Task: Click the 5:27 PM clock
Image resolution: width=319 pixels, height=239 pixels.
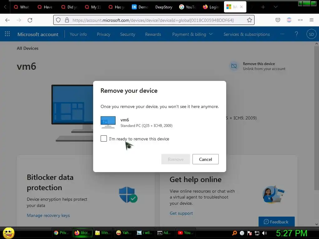Action: point(292,233)
